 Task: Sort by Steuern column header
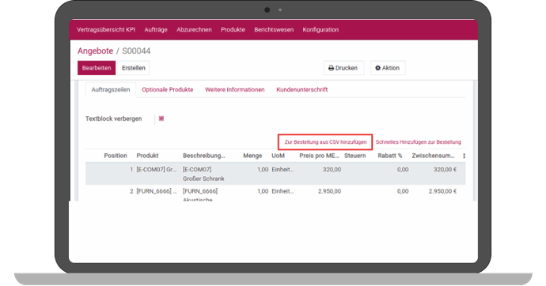pos(355,156)
